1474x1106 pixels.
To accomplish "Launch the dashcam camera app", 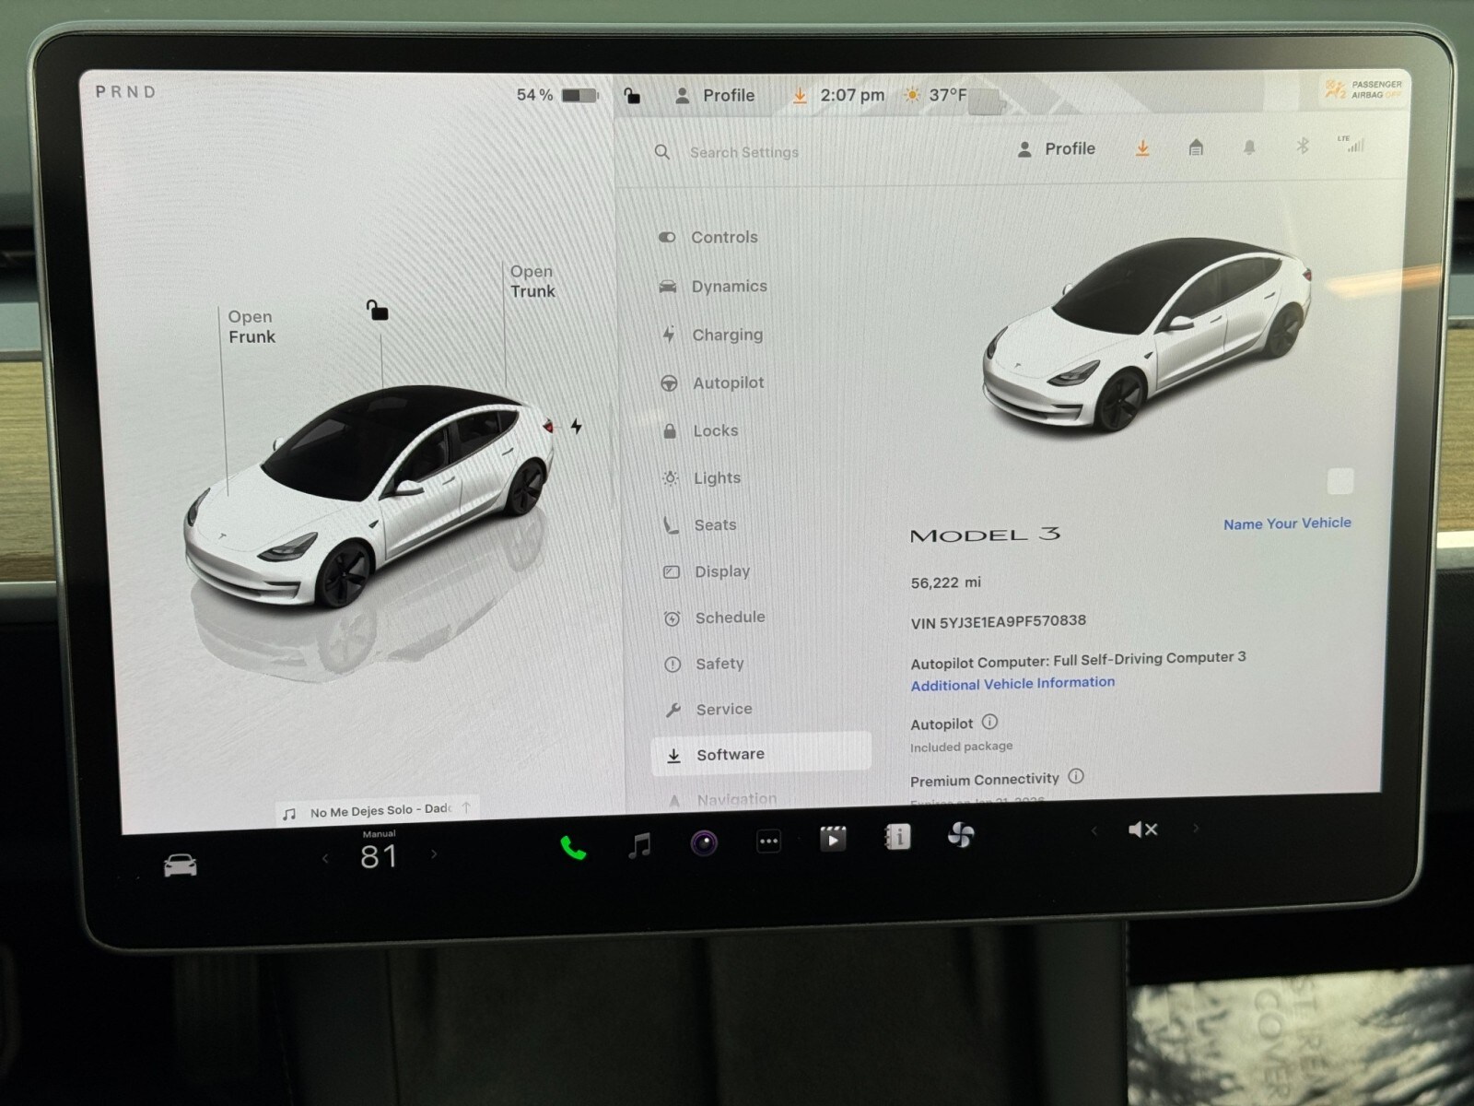I will pyautogui.click(x=704, y=842).
